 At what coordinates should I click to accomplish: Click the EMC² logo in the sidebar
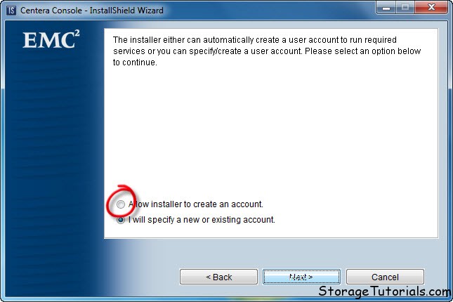[51, 39]
